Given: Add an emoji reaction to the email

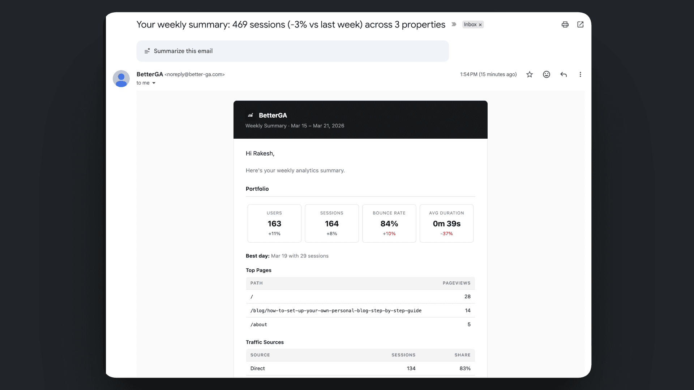Looking at the screenshot, I should pyautogui.click(x=547, y=74).
